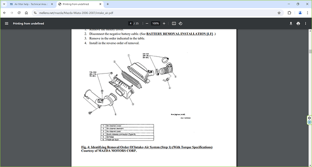312x167 pixels.
Task: Open the Chrome profile button
Action: click(300, 13)
